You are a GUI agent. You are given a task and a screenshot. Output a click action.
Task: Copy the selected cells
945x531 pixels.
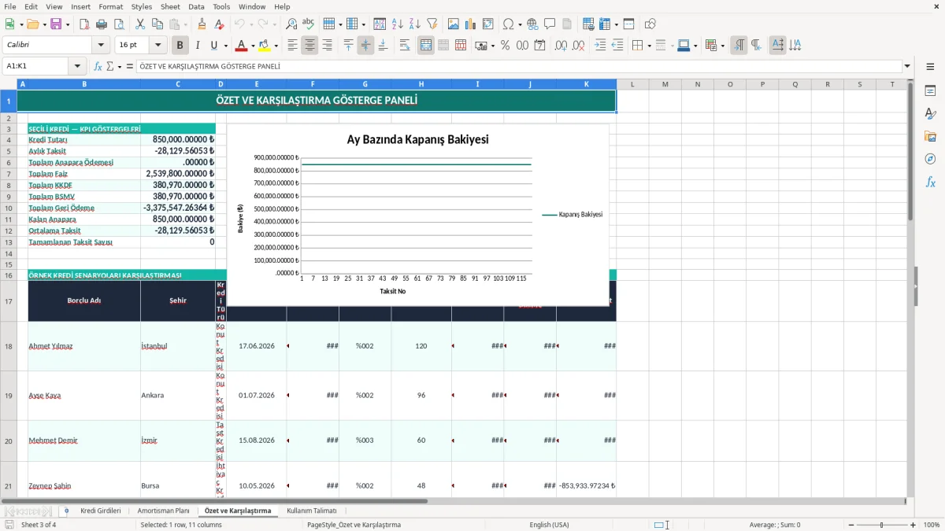pos(157,24)
